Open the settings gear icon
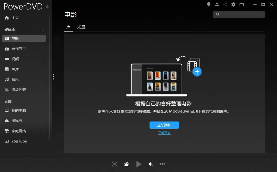277x172 pixels. pyautogui.click(x=233, y=4)
